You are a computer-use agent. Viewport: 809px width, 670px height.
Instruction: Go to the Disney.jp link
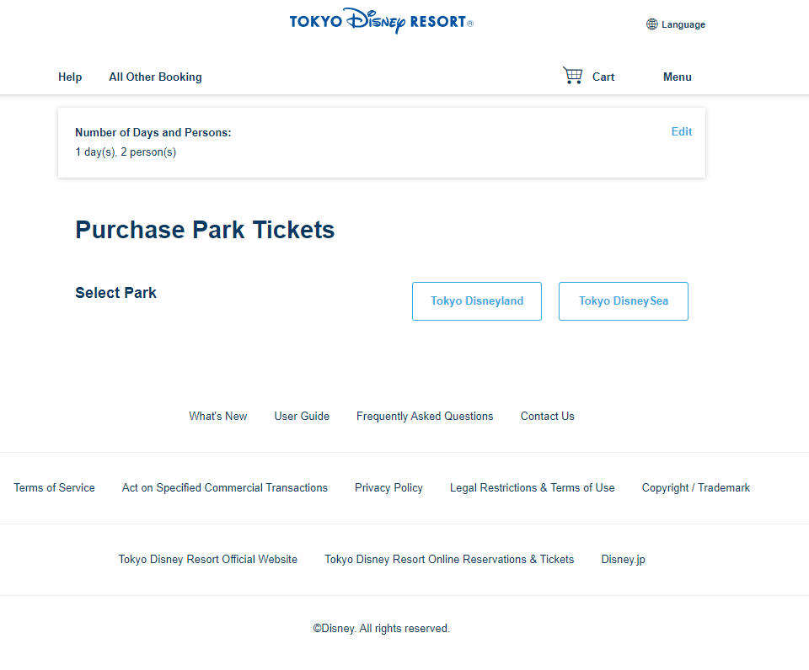pyautogui.click(x=623, y=559)
